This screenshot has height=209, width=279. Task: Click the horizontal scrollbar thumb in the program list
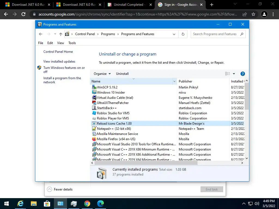tap(146, 163)
